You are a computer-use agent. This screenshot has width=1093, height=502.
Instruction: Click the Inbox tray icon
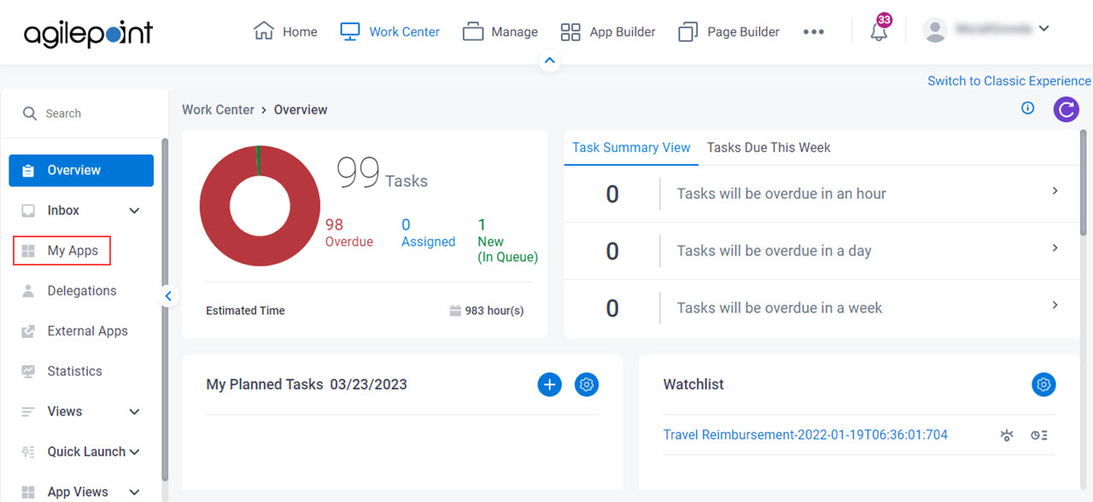pos(28,211)
